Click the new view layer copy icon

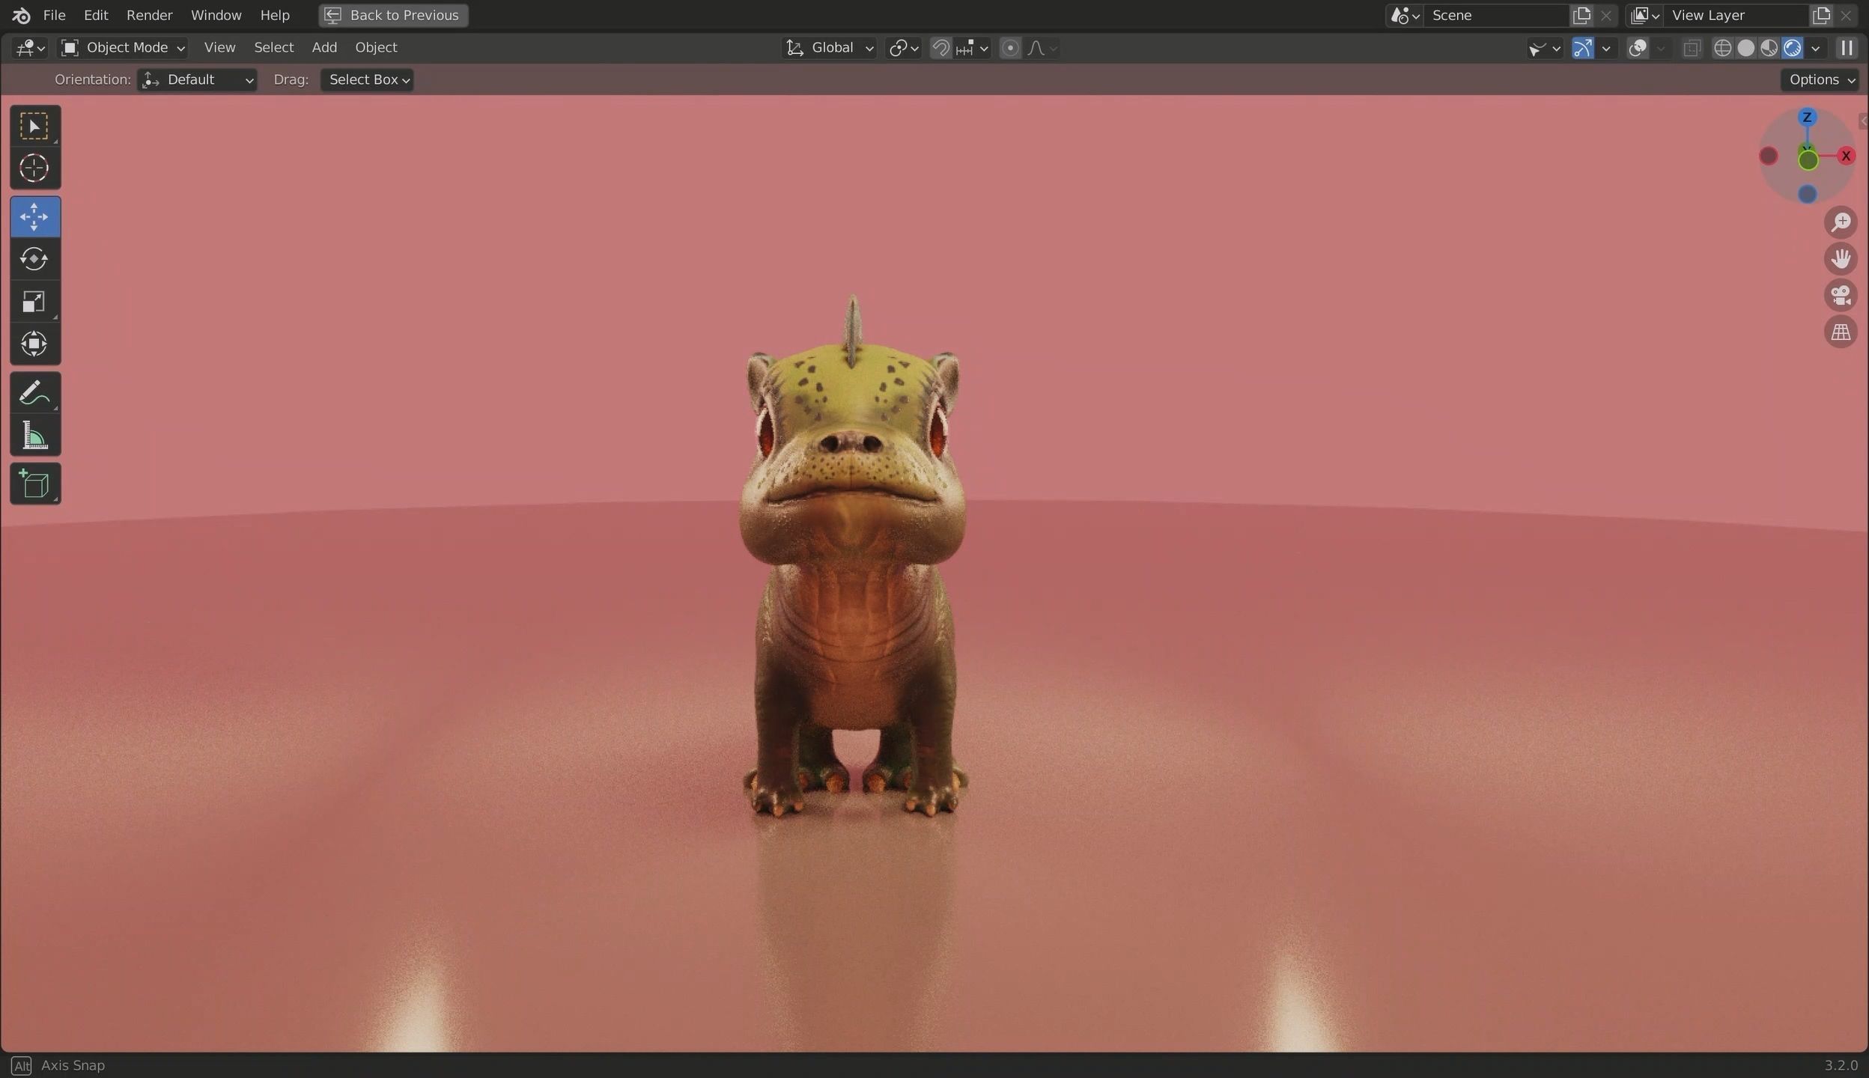coord(1821,15)
